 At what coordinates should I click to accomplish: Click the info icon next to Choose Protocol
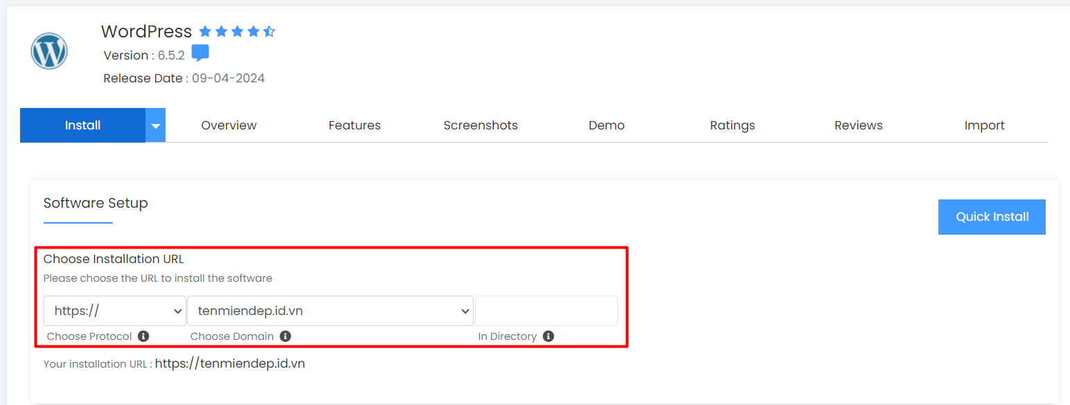coord(143,336)
